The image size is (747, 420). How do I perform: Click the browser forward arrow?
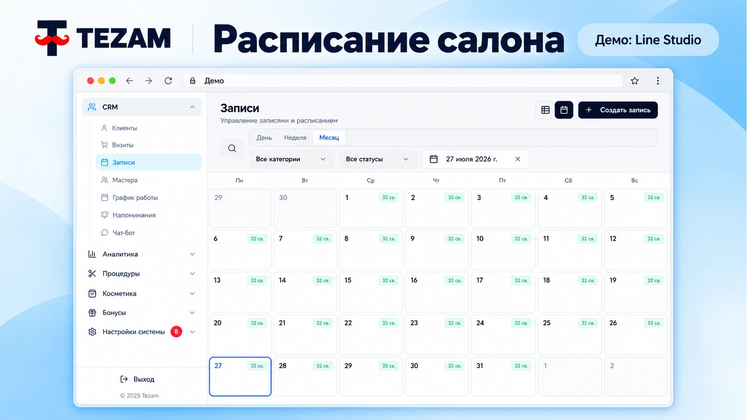coord(148,81)
